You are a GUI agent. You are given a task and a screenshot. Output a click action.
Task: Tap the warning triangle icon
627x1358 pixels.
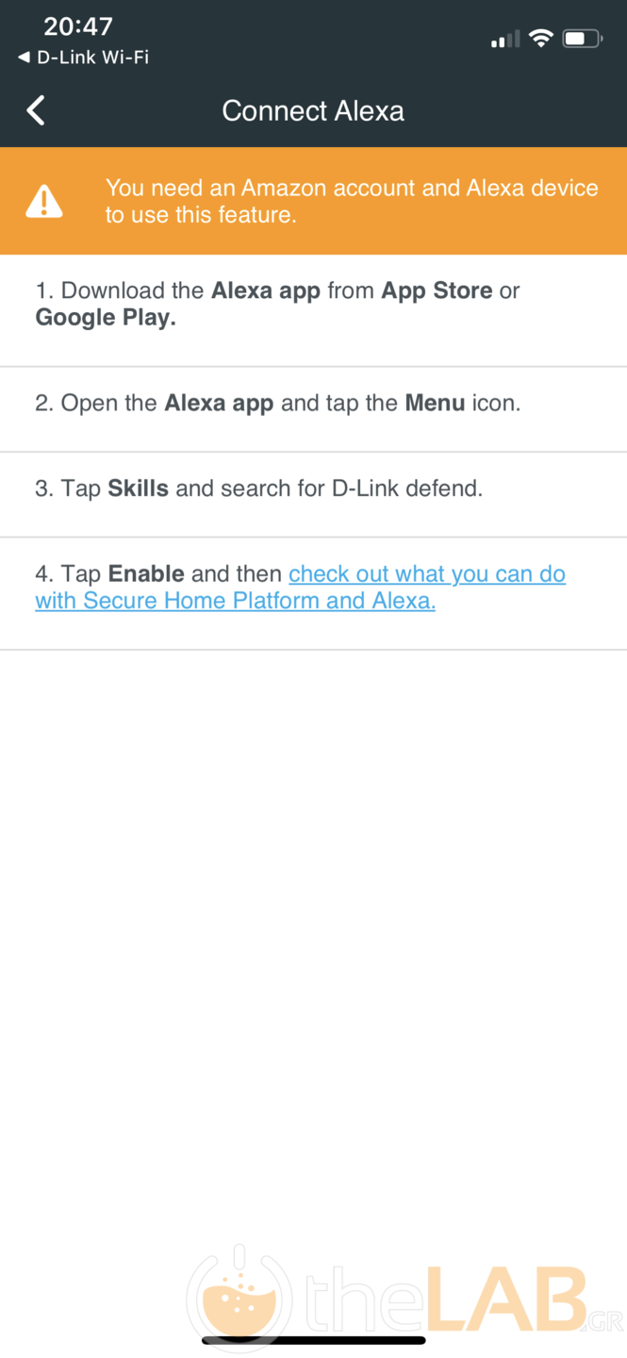point(44,201)
